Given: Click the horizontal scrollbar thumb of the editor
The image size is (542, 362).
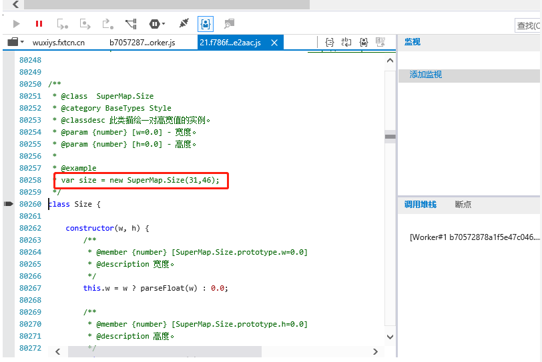Looking at the screenshot, I should click(164, 351).
